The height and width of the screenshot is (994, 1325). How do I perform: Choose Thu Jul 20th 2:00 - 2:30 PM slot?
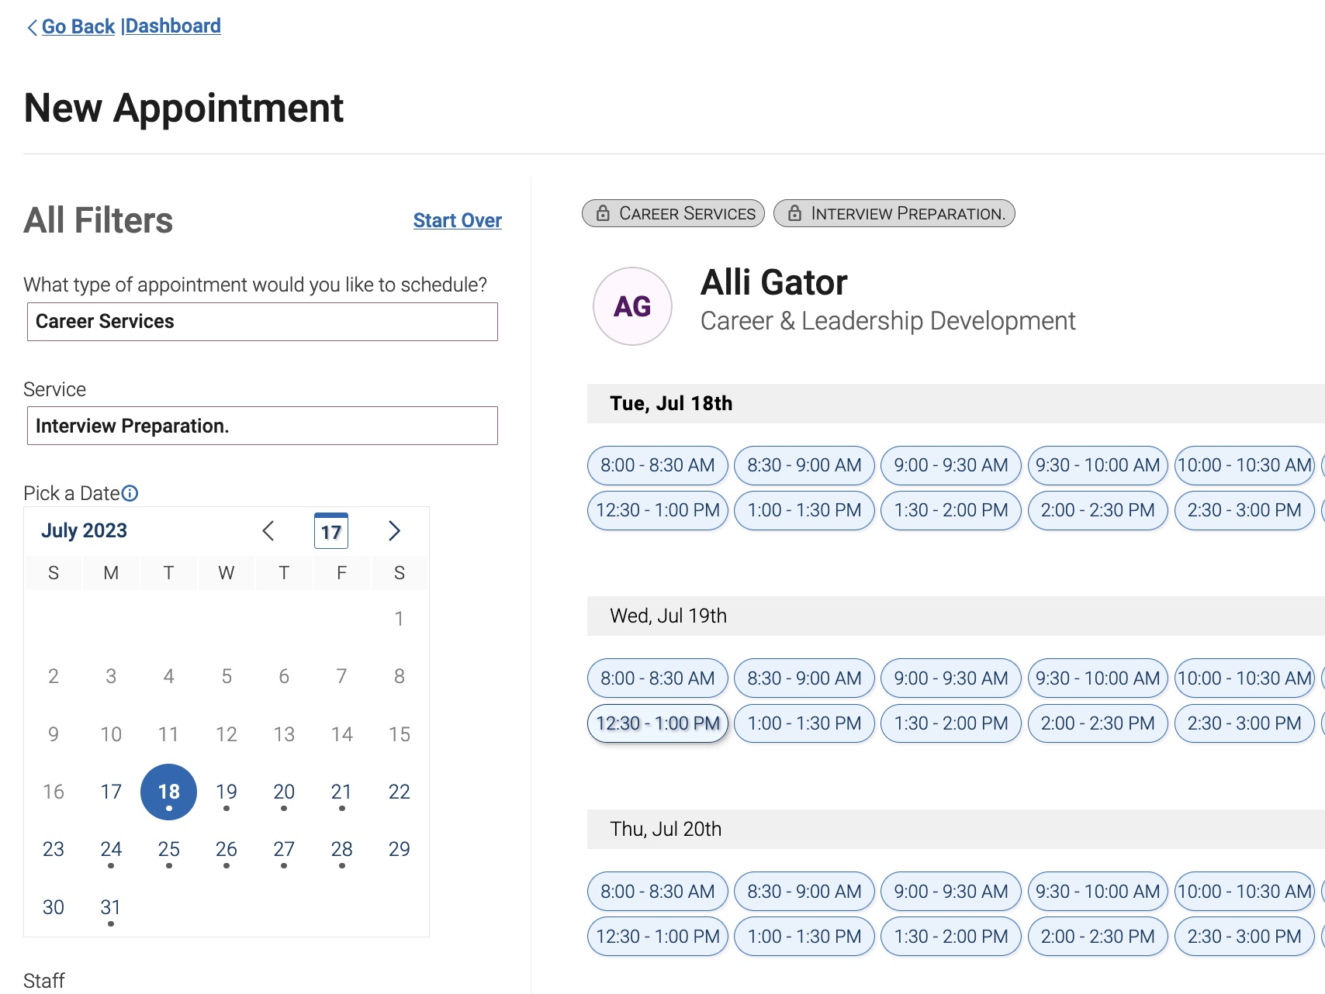1098,937
